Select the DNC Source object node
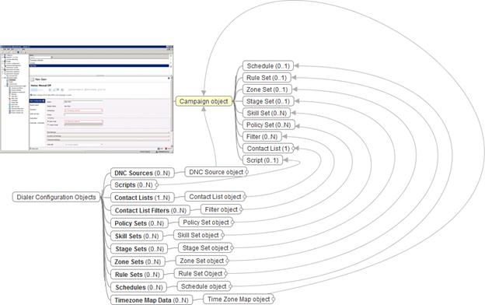485x305 pixels. [x=216, y=172]
